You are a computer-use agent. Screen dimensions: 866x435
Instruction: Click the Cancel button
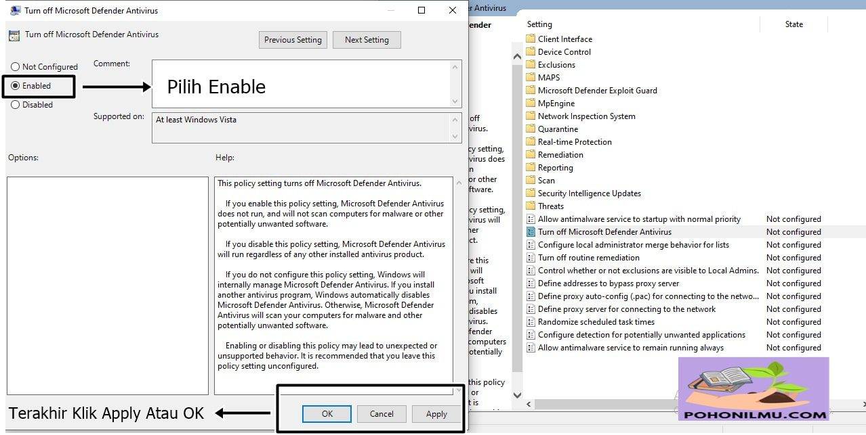pyautogui.click(x=382, y=414)
